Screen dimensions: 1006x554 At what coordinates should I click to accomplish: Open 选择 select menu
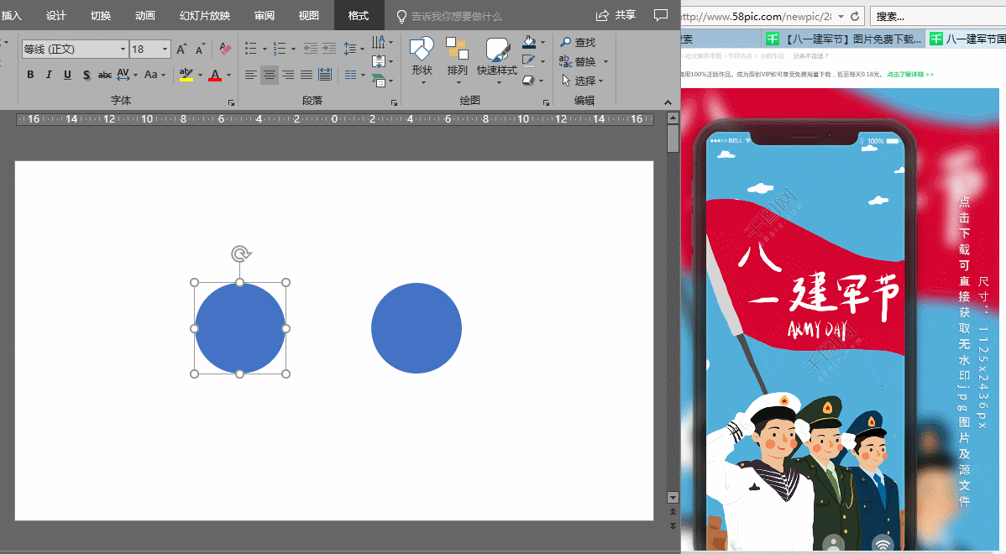coord(583,81)
